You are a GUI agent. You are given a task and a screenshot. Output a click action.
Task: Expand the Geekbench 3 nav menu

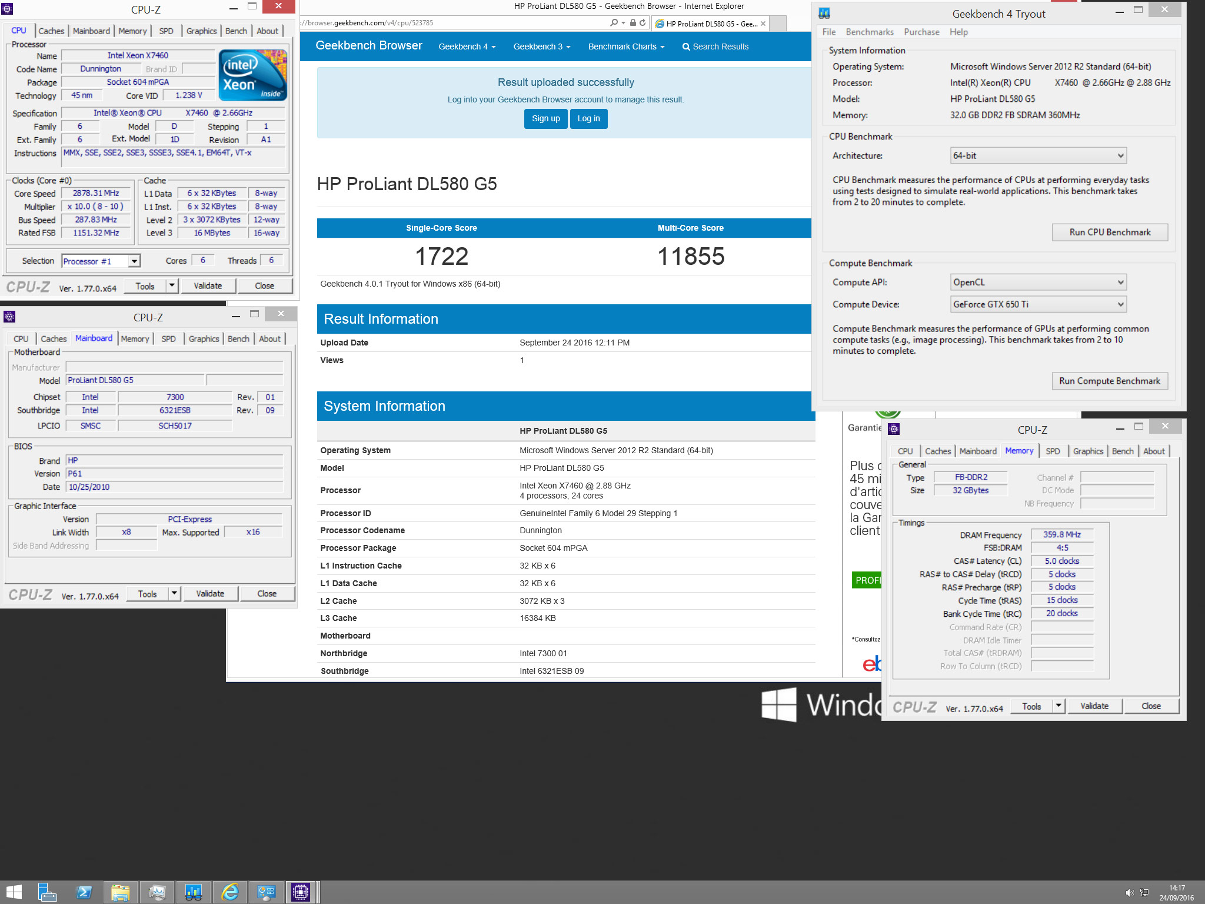tap(542, 46)
